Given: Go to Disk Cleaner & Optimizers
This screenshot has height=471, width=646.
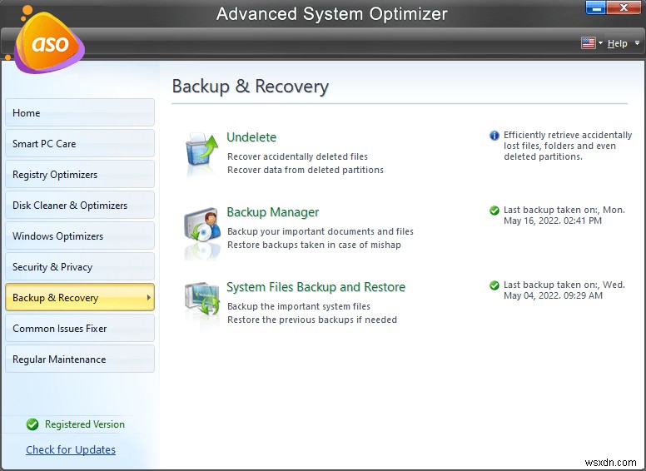Looking at the screenshot, I should tap(80, 206).
